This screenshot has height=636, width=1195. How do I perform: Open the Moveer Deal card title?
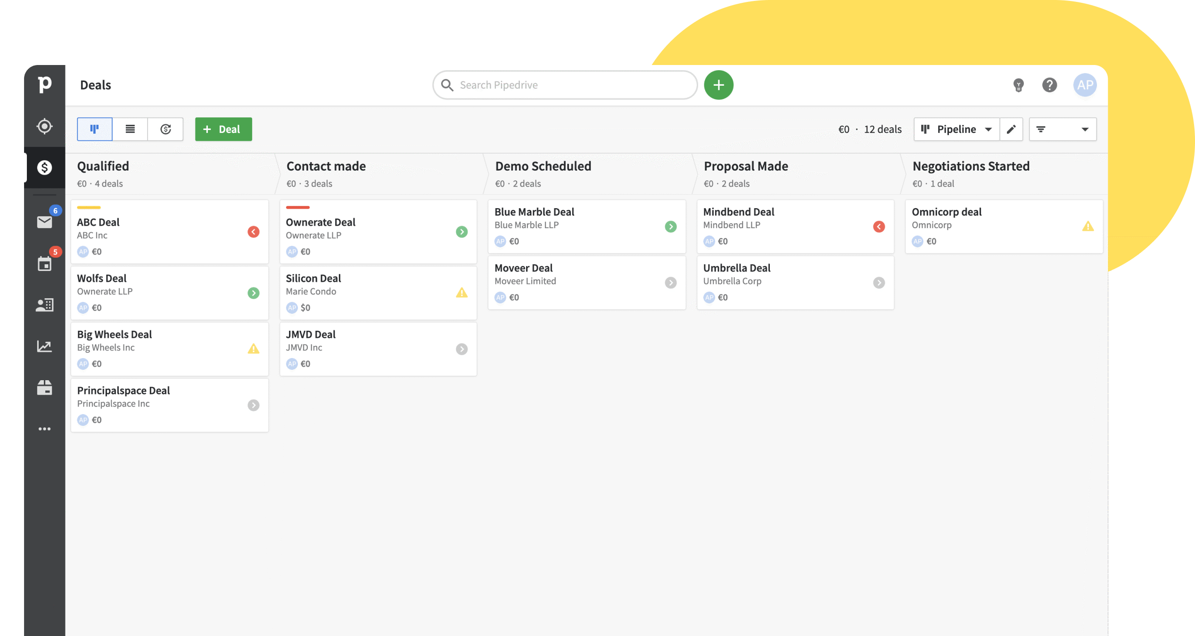pyautogui.click(x=523, y=268)
